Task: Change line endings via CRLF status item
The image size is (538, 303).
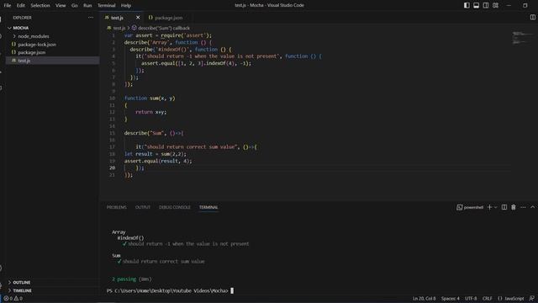Action: point(488,299)
